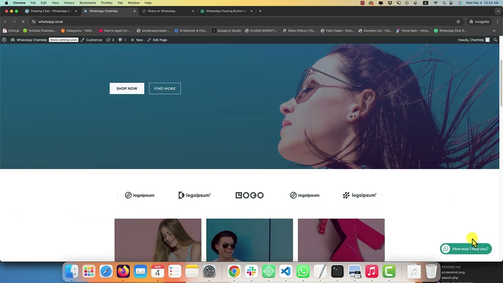Image resolution: width=503 pixels, height=283 pixels.
Task: Open Finder from the Dock
Action: 72,271
